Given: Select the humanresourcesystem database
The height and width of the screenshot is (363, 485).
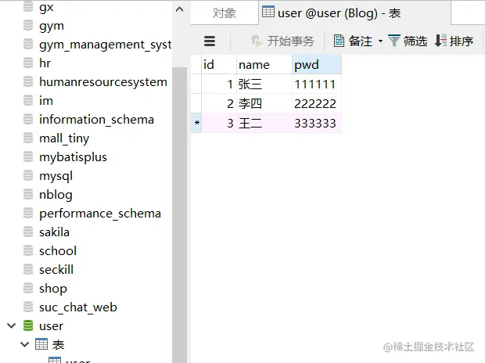Looking at the screenshot, I should click(103, 82).
